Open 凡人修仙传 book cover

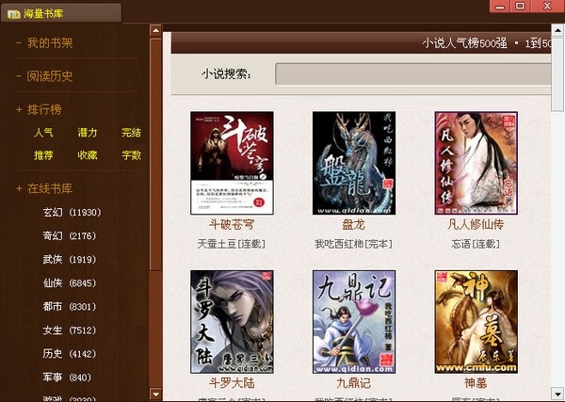point(476,163)
